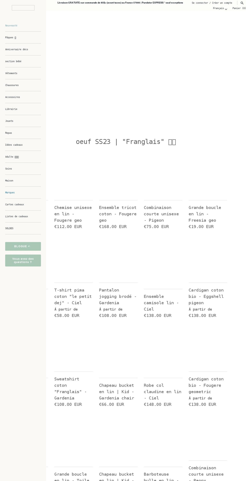Open the Jouets category

(9, 121)
